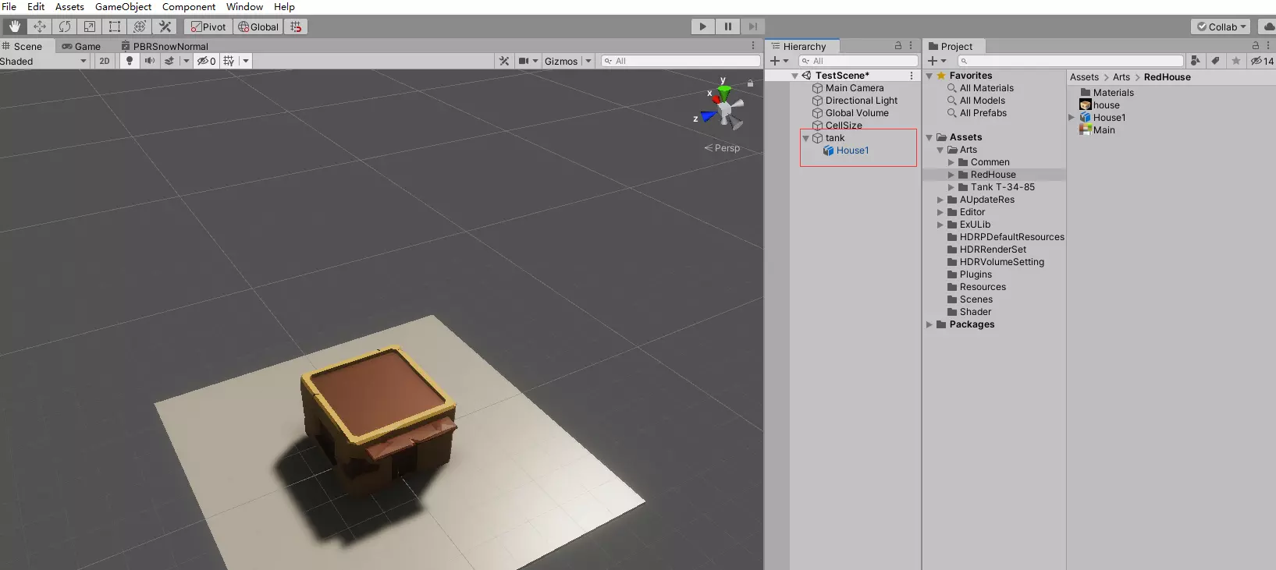Open the Shaded draw mode dropdown
The image size is (1276, 570).
[x=44, y=61]
